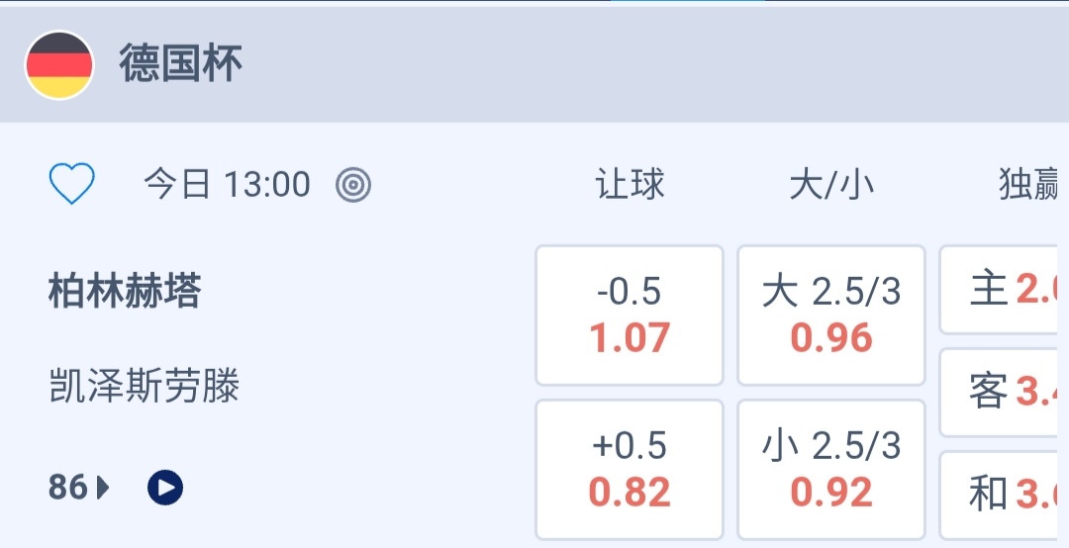The height and width of the screenshot is (548, 1069).
Task: Click the 今日 13:00 match time
Action: click(x=227, y=185)
